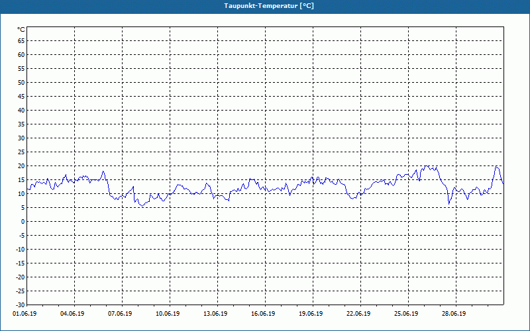
Task: Click the 19.06.19 date label
Action: coord(311,314)
